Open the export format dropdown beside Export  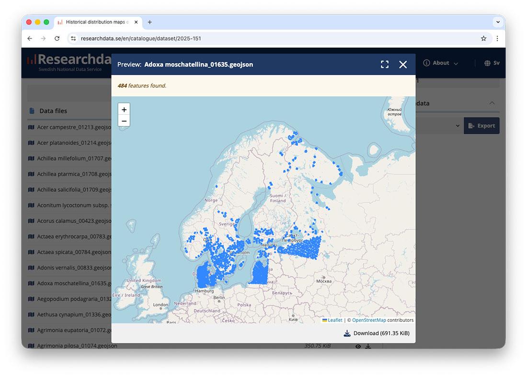pos(458,125)
